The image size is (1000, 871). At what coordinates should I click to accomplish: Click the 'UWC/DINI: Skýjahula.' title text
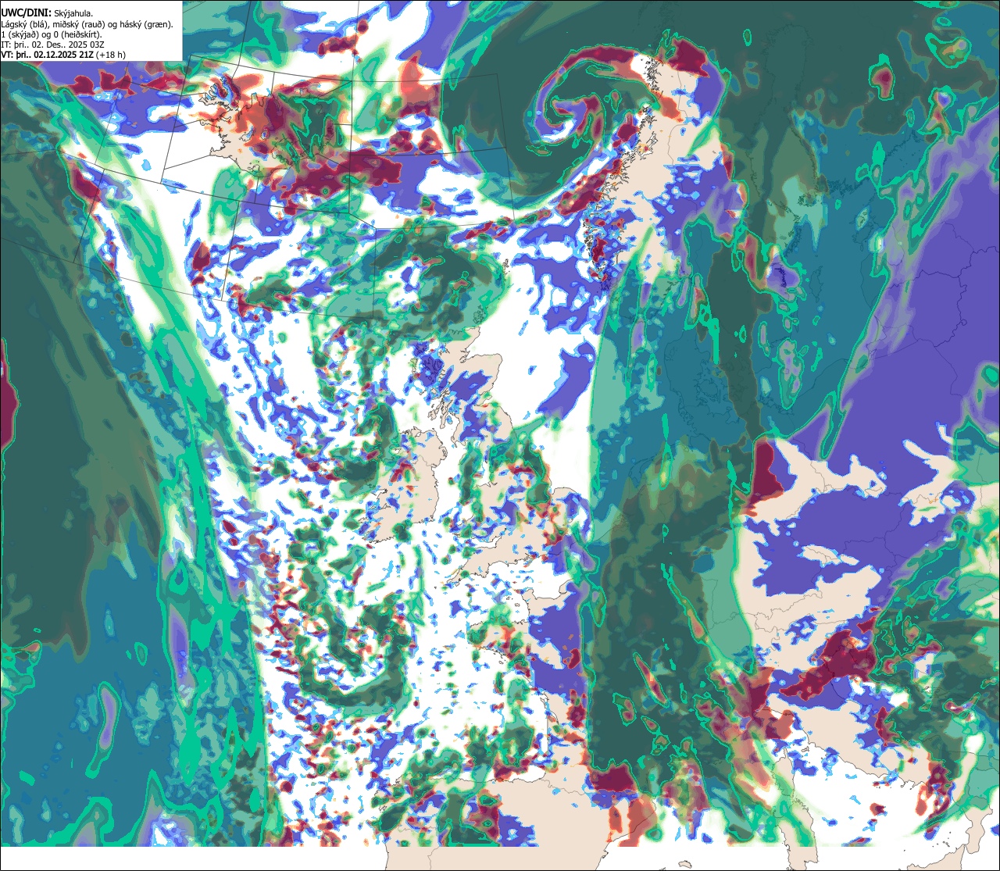47,12
